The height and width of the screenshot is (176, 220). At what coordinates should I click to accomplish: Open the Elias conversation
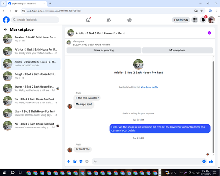(x=31, y=113)
